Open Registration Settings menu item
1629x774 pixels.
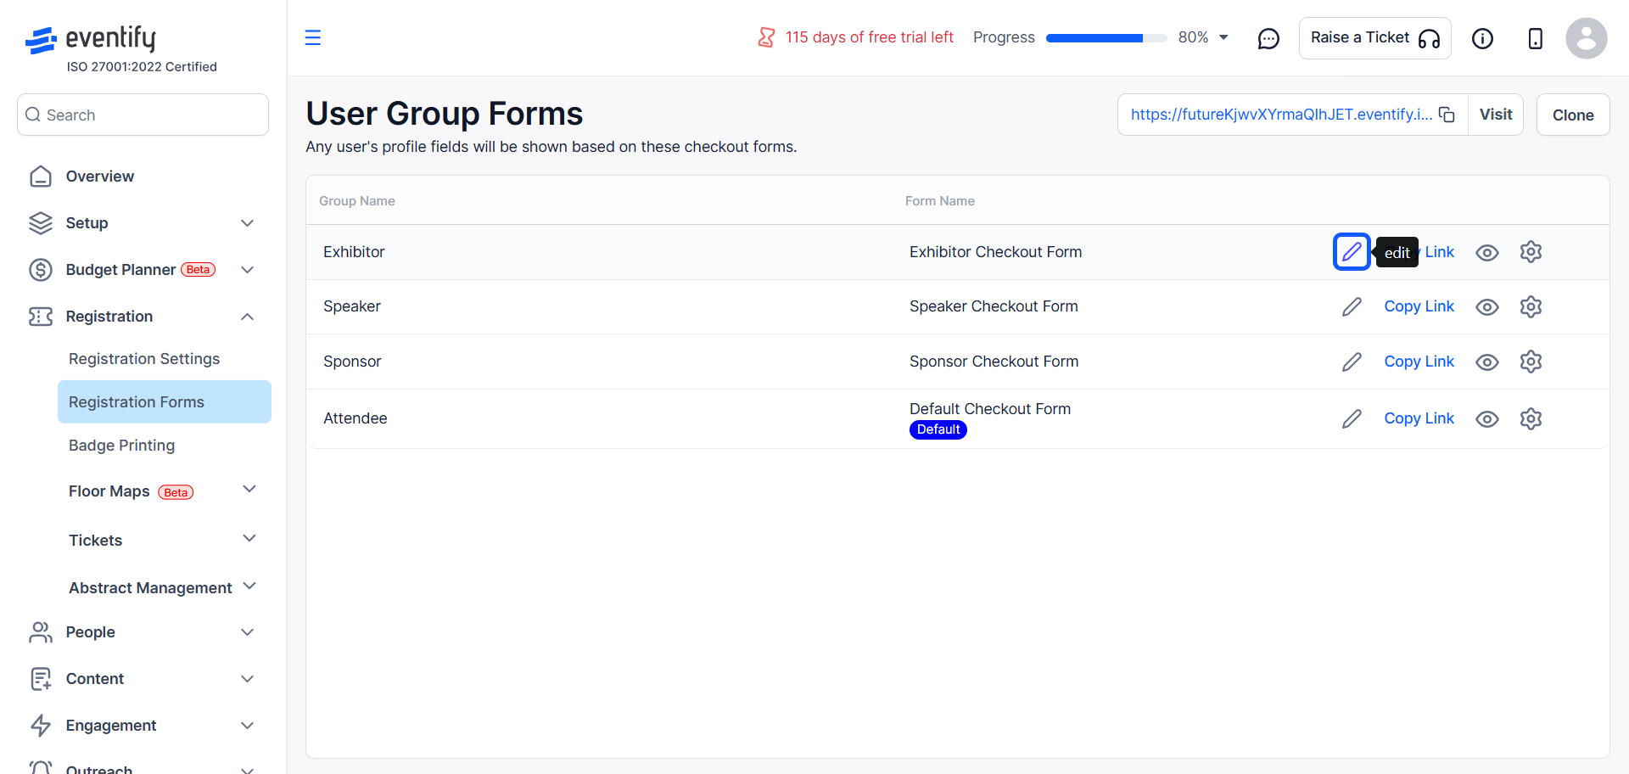click(x=144, y=359)
